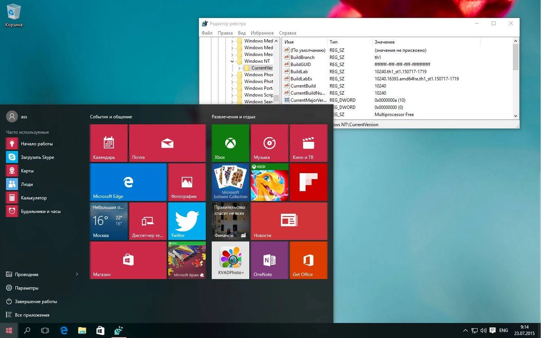The image size is (541, 338).
Task: Click the Значение column header
Action: 426,42
